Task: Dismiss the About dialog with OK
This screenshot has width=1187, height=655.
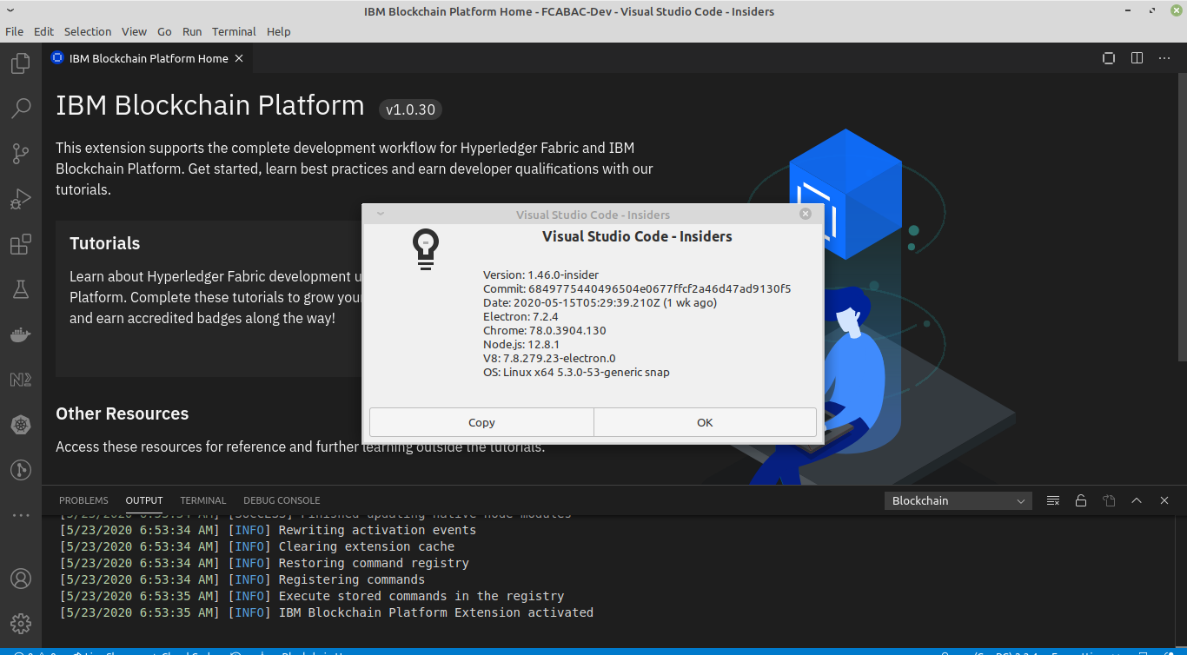Action: [705, 422]
